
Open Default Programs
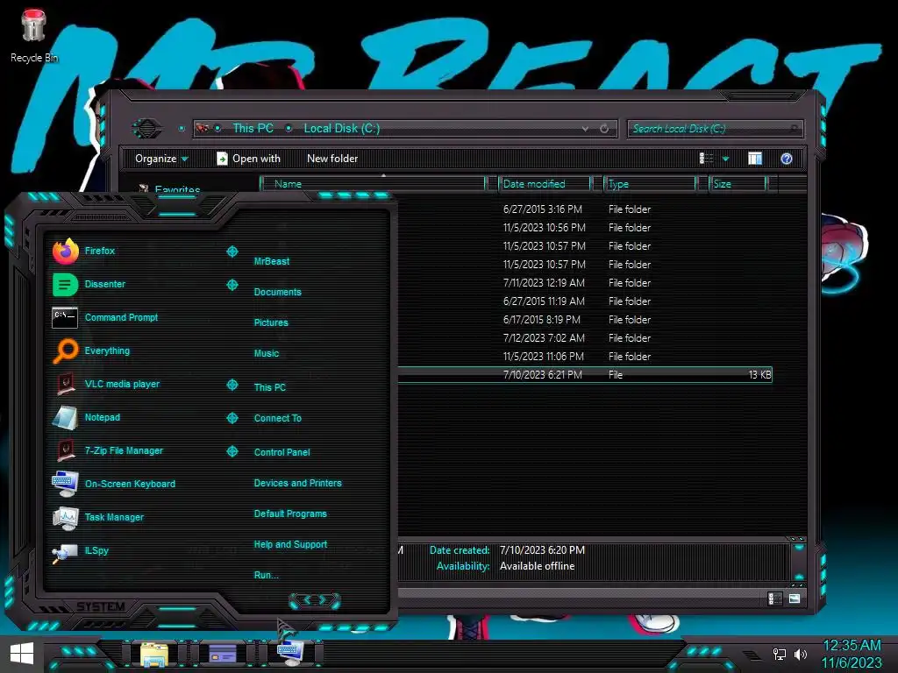(x=290, y=514)
